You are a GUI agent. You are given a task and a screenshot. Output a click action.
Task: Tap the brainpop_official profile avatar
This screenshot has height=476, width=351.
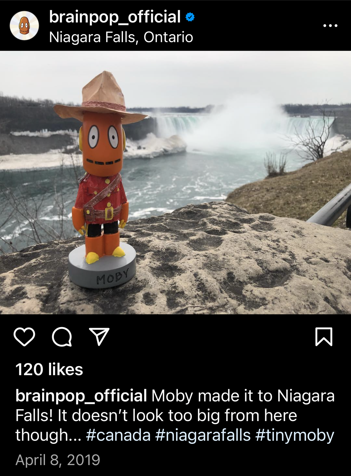coord(24,26)
